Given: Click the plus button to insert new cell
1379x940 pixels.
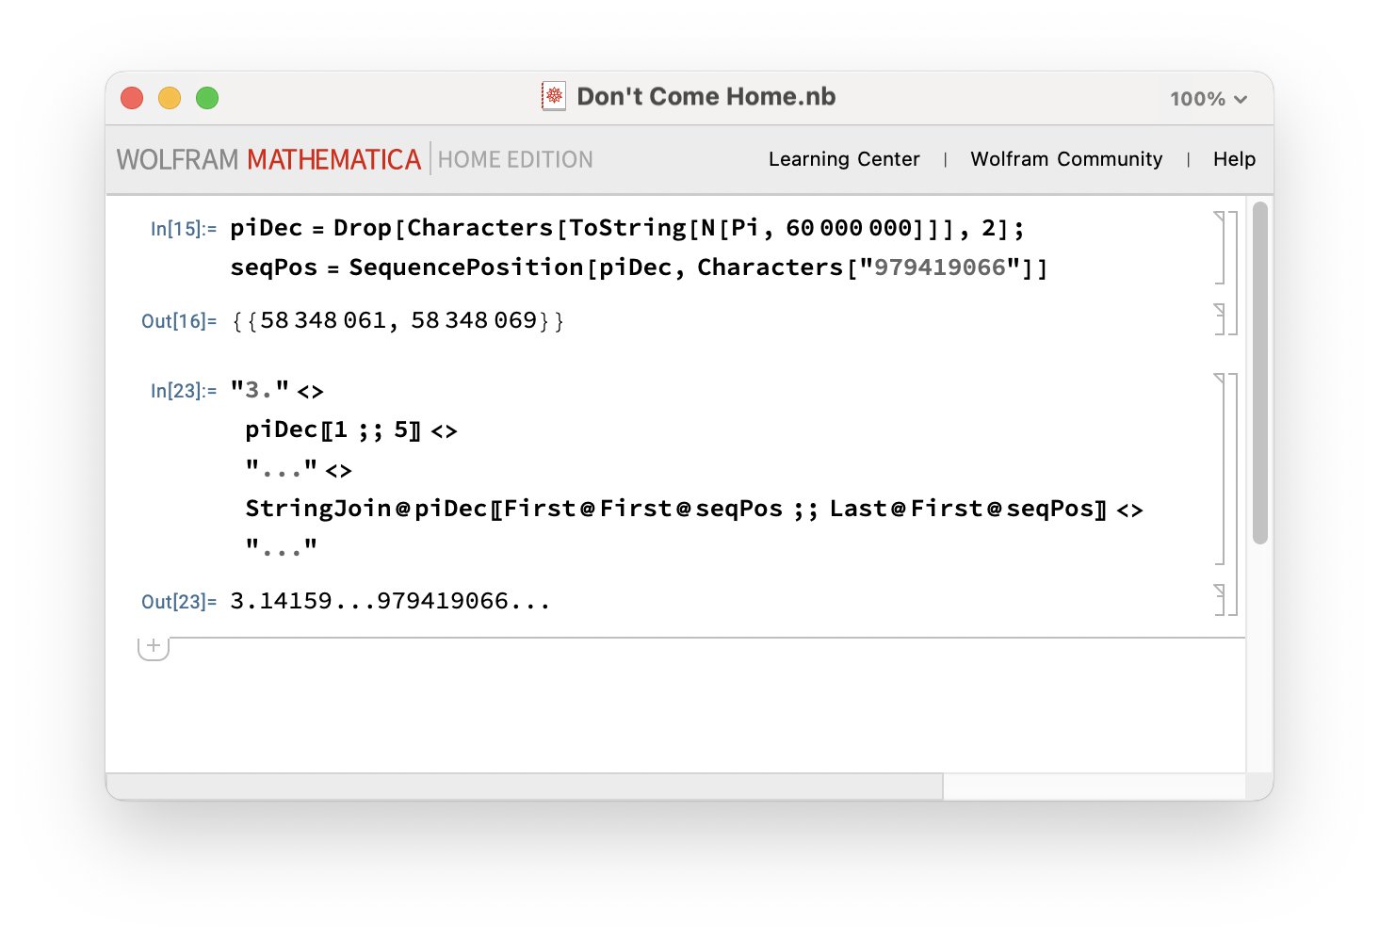Looking at the screenshot, I should pos(154,647).
